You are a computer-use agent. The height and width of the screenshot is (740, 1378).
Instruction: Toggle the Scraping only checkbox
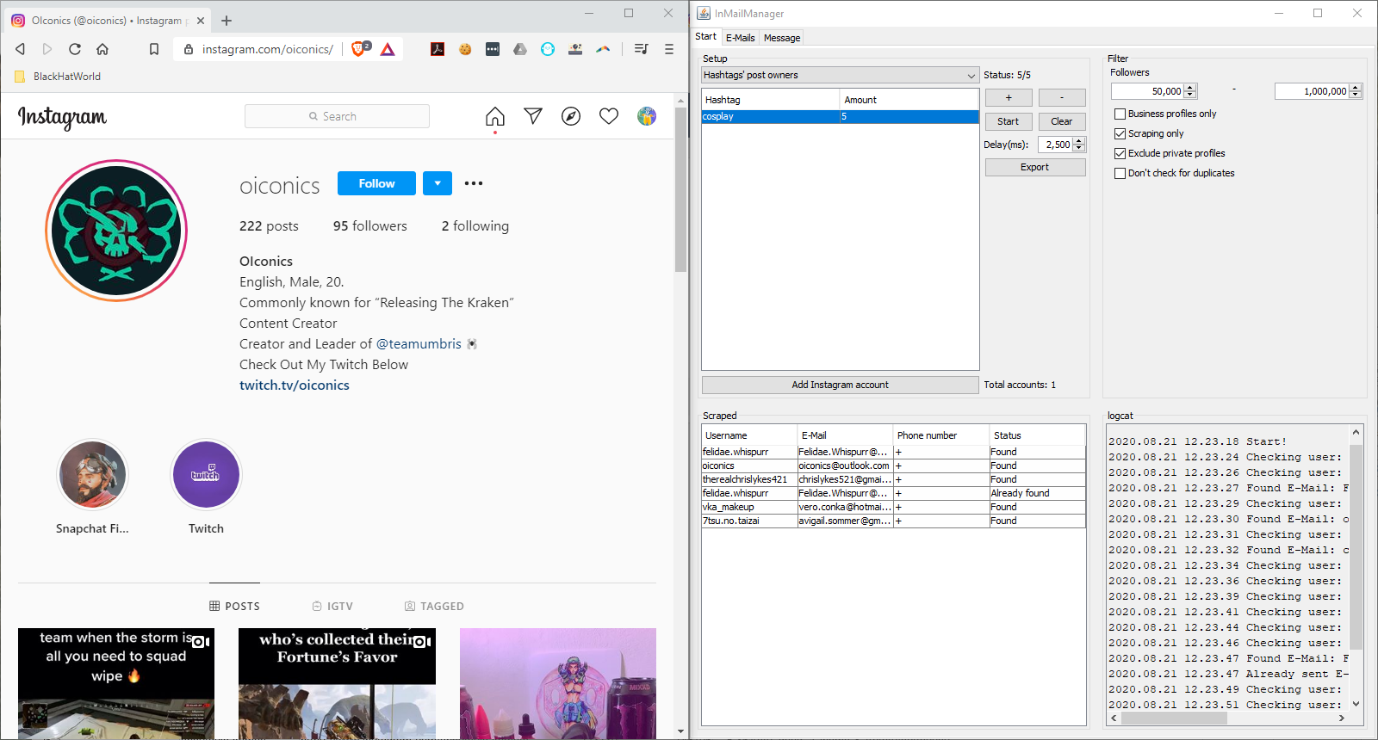1120,133
